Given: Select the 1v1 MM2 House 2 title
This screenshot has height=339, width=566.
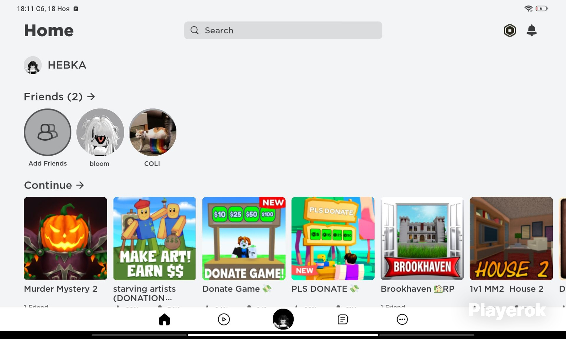Looking at the screenshot, I should [x=507, y=289].
